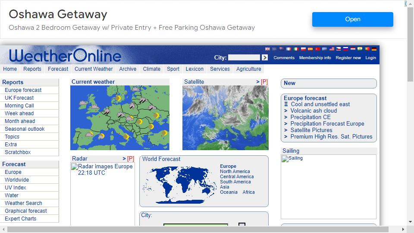This screenshot has width=414, height=233.
Task: Choose the Spanish flag icon
Action: pyautogui.click(x=310, y=49)
